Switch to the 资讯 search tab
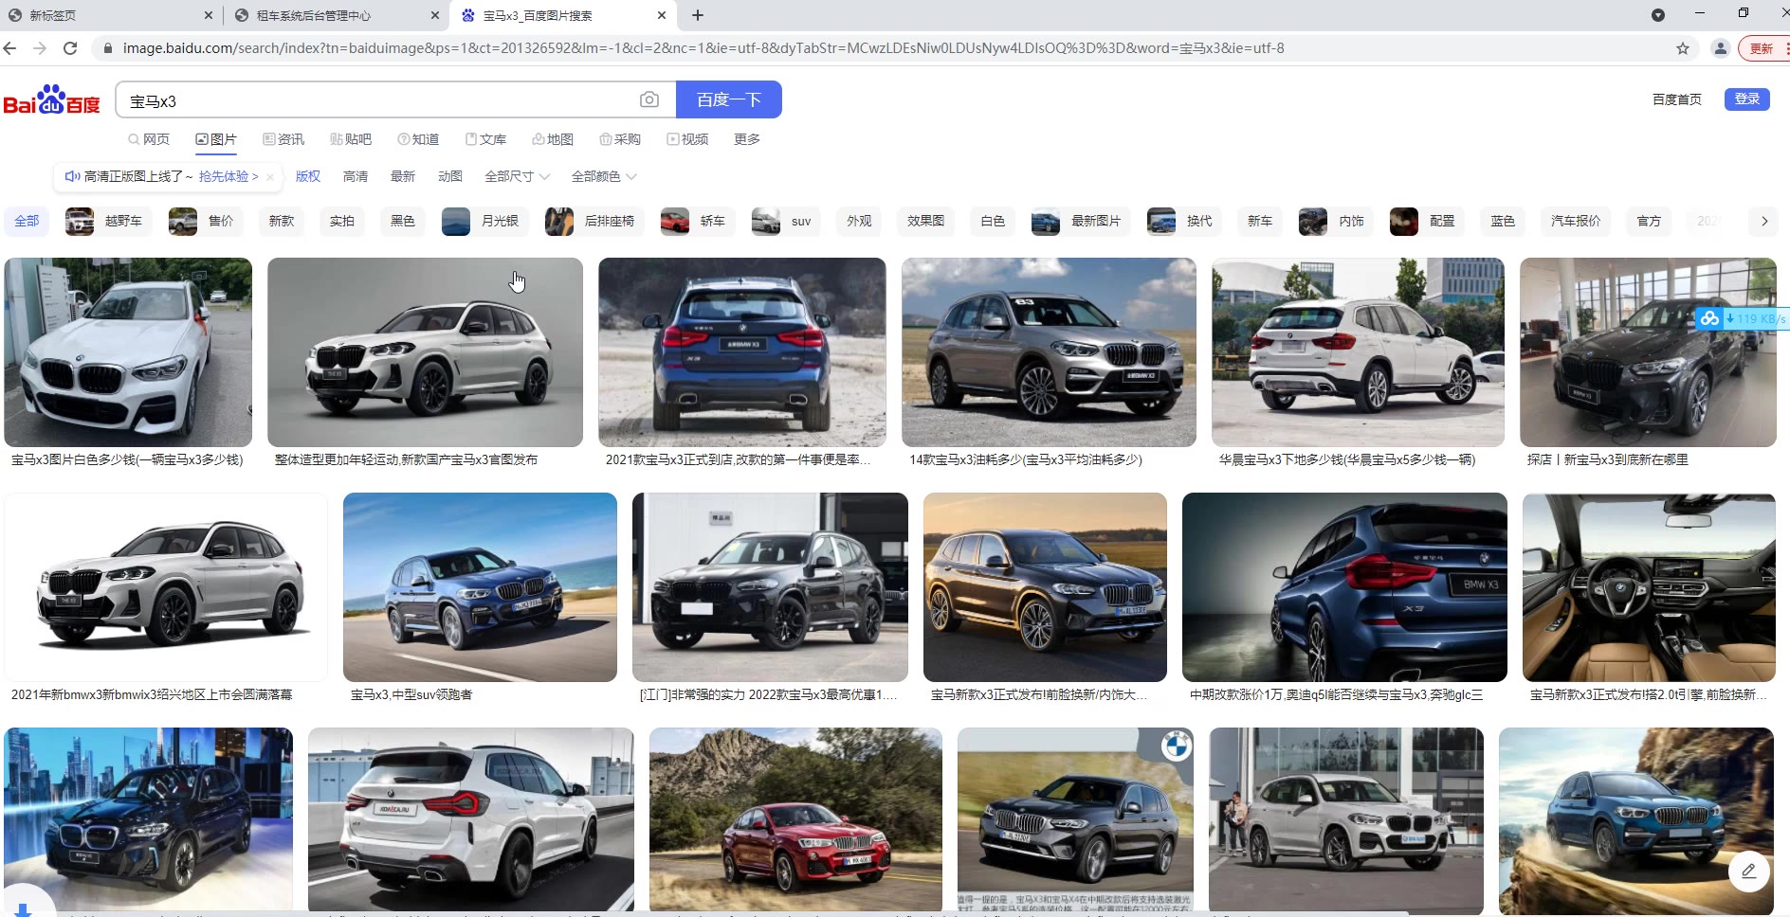 [283, 139]
